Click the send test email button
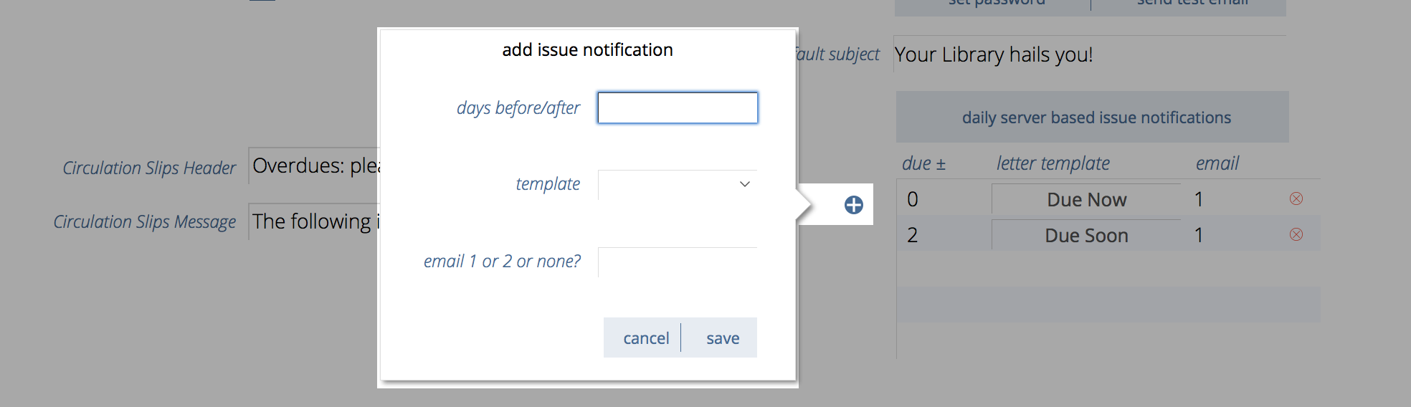 pos(1192,4)
